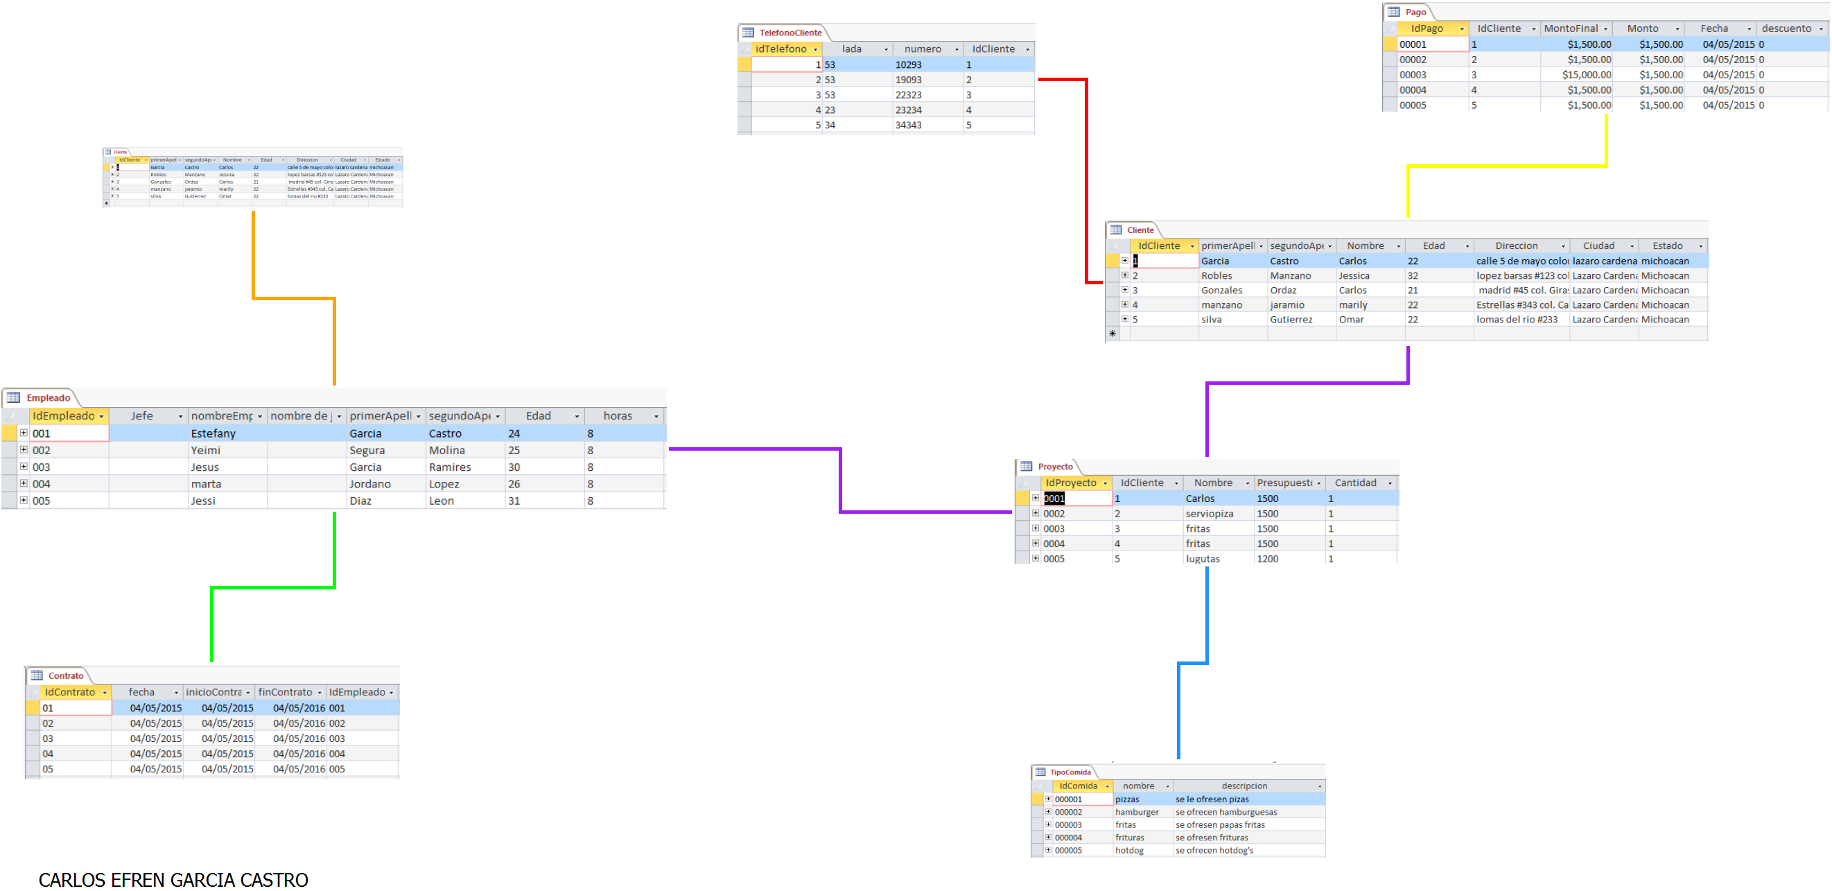Click the lada column header
This screenshot has width=1832, height=891.
pyautogui.click(x=851, y=49)
